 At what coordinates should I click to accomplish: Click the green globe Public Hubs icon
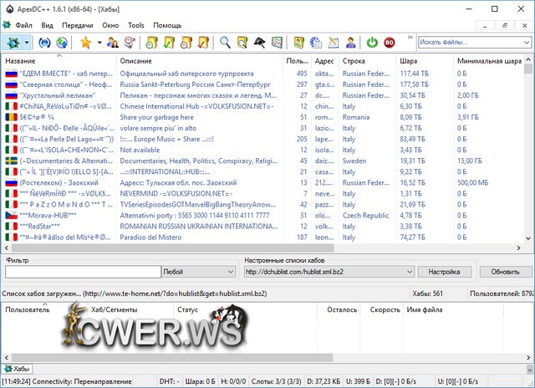[x=14, y=43]
